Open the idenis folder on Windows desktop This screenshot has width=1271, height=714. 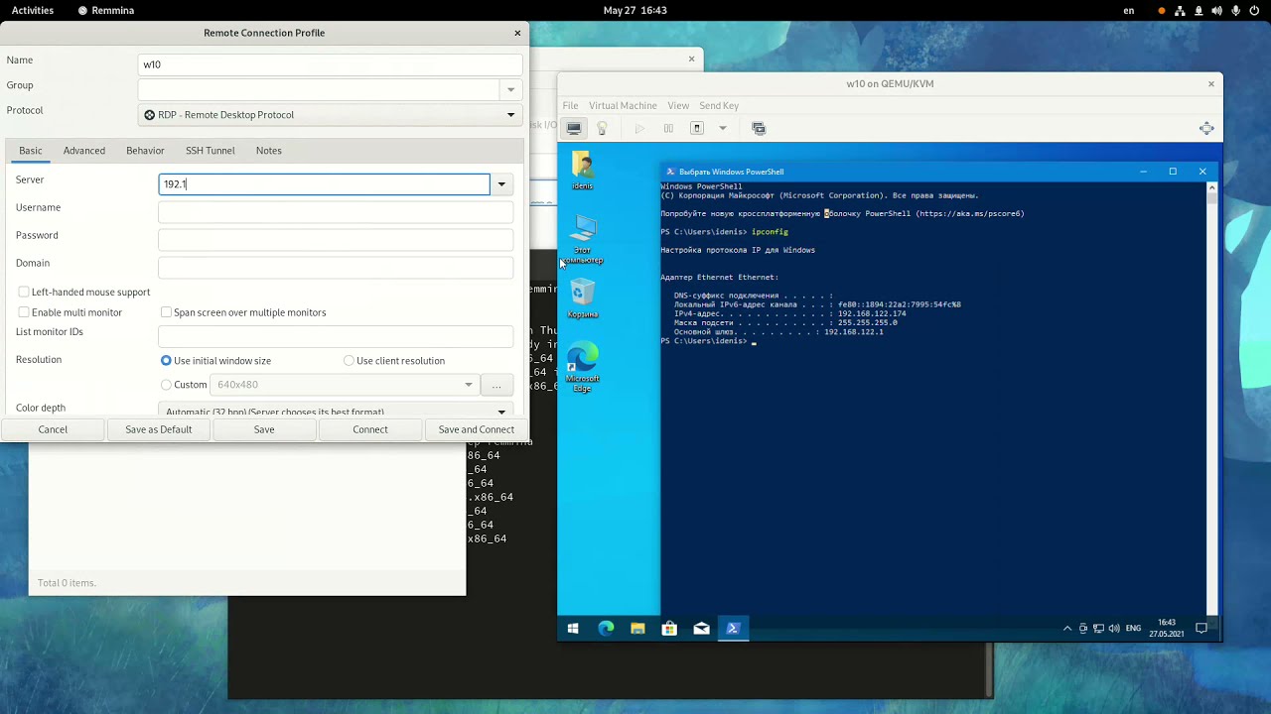click(x=583, y=171)
